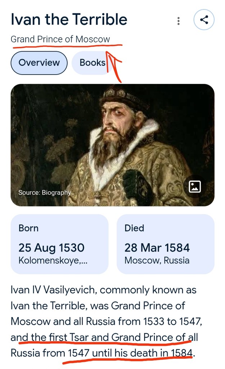Tap the "Grand Prince of Moscow" subtitle
225x369 pixels.
coord(60,39)
